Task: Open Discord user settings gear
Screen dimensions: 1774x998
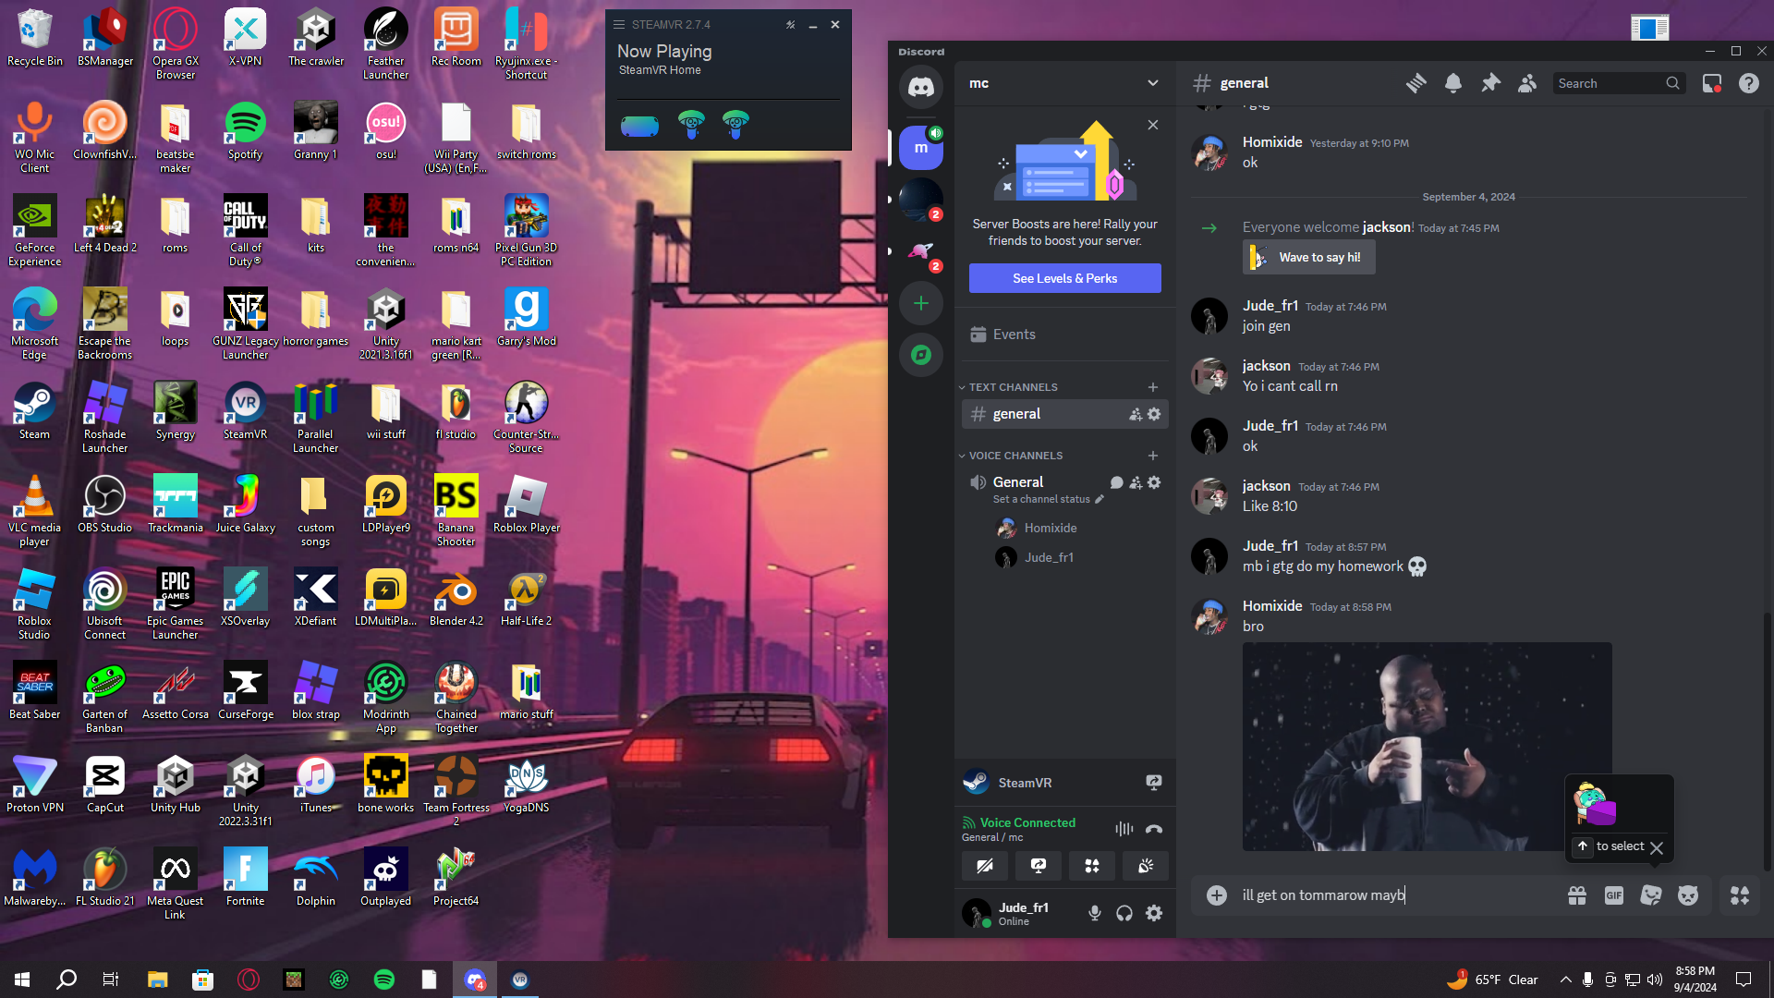Action: [1154, 913]
